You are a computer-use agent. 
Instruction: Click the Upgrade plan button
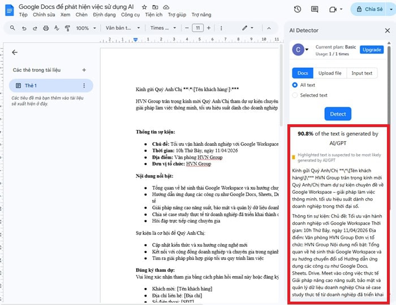pyautogui.click(x=372, y=50)
